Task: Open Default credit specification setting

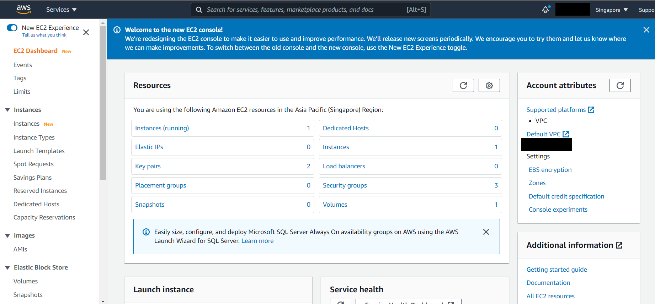Action: (x=566, y=196)
